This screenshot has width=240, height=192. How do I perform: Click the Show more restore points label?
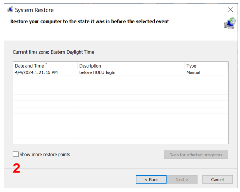[x=45, y=155]
